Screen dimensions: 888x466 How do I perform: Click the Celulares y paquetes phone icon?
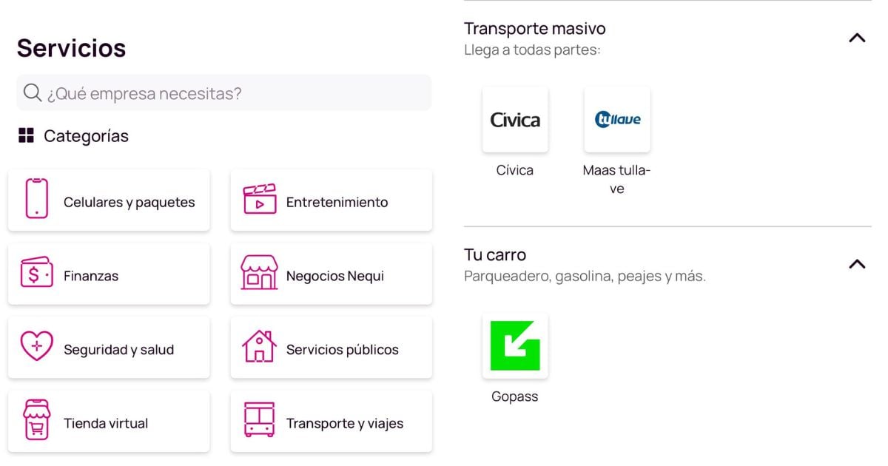pyautogui.click(x=36, y=198)
